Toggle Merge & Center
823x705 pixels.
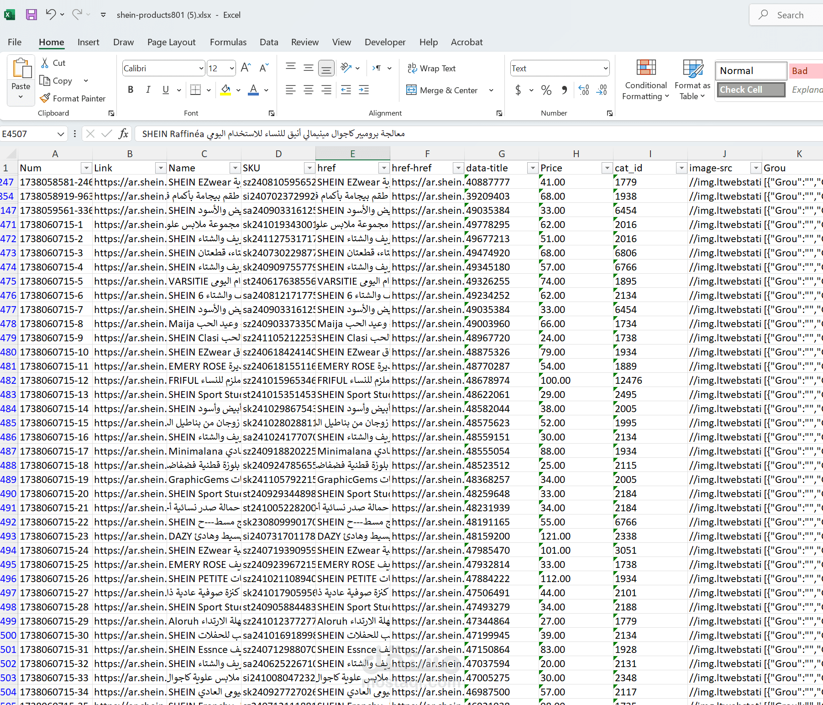point(442,90)
